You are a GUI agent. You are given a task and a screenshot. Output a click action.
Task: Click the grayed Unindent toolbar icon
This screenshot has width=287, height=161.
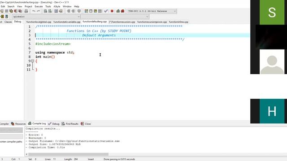[x=73, y=11]
